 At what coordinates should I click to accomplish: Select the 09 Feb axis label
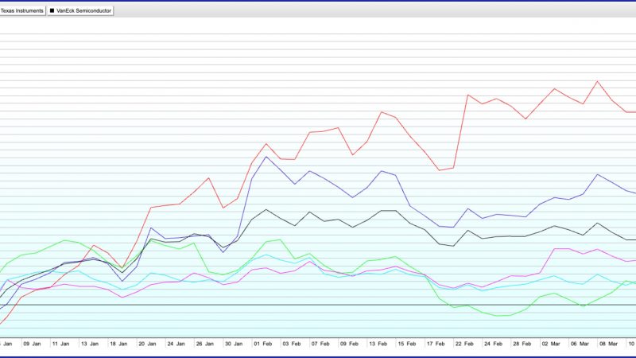tap(349, 344)
